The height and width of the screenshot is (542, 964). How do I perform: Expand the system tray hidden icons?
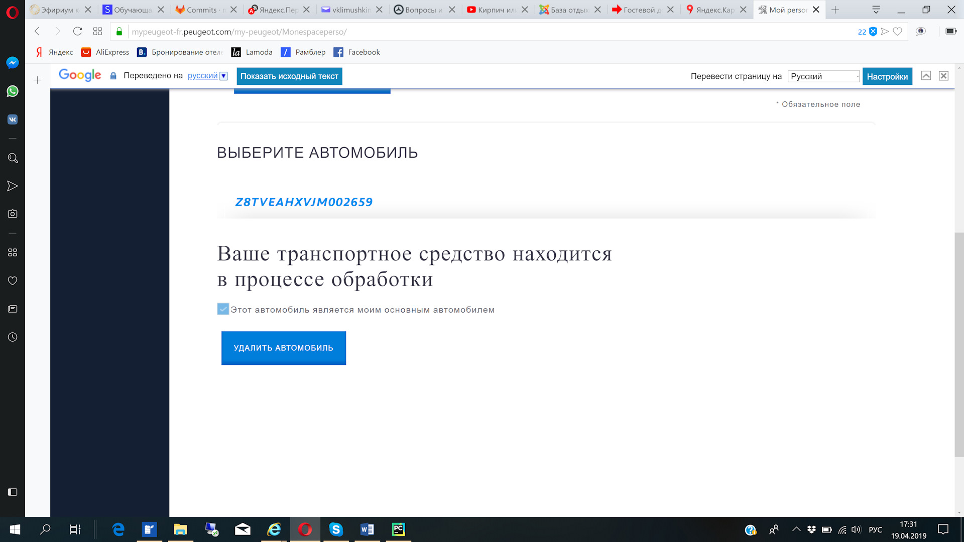pyautogui.click(x=796, y=529)
